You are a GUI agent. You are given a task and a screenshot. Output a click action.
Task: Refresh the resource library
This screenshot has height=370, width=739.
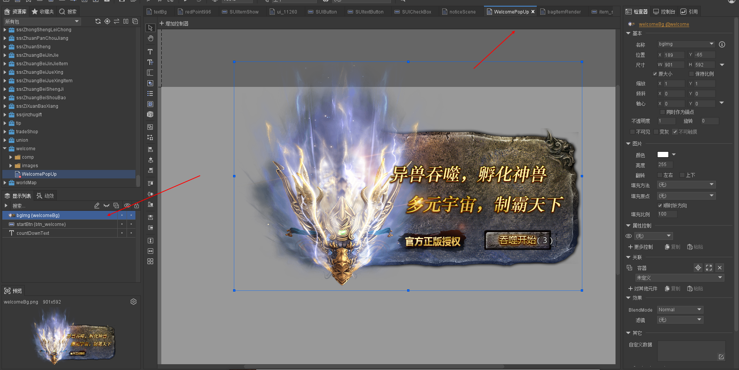98,22
